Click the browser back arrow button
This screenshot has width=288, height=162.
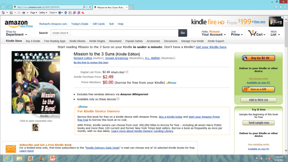[4, 7]
